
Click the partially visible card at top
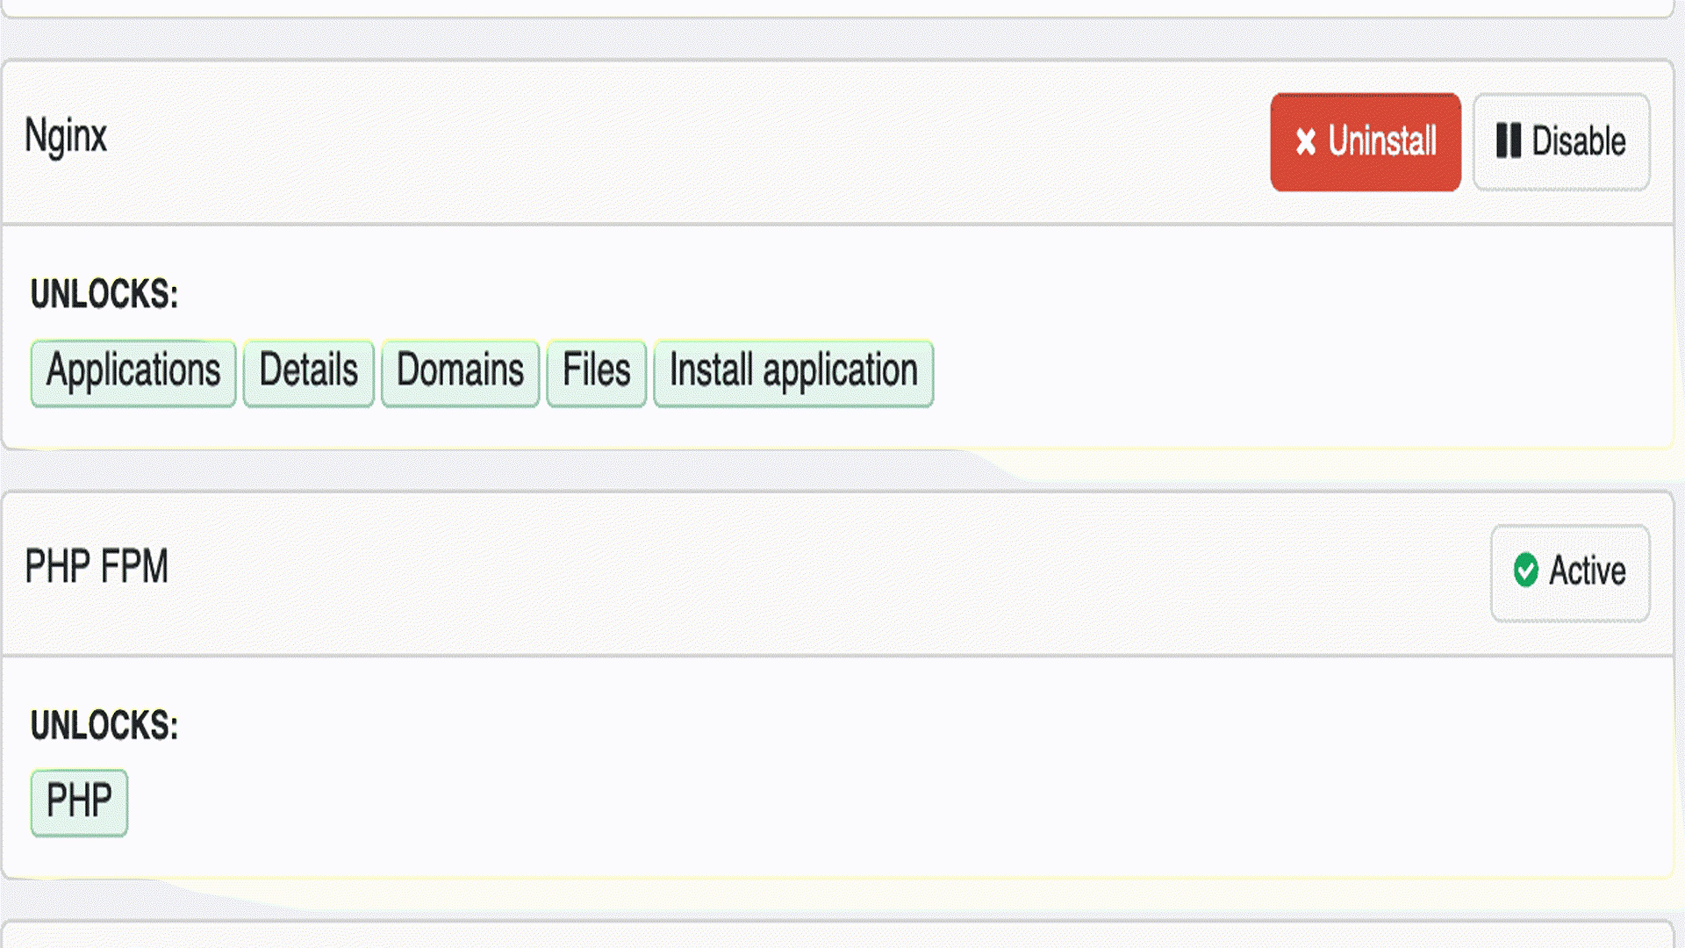[842, 7]
